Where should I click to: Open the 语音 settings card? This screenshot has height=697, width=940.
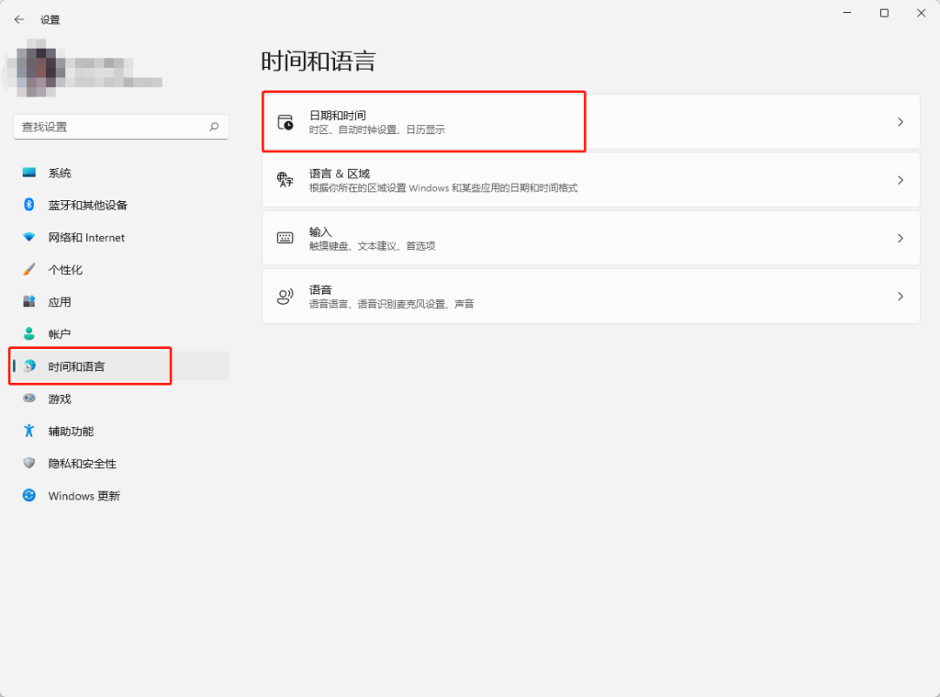click(591, 296)
